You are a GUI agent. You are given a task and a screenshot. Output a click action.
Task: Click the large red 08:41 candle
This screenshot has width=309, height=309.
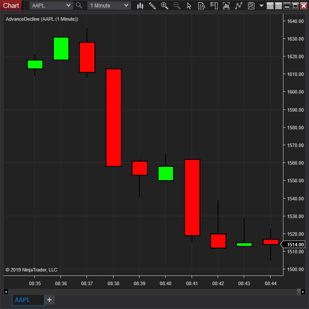tap(192, 197)
